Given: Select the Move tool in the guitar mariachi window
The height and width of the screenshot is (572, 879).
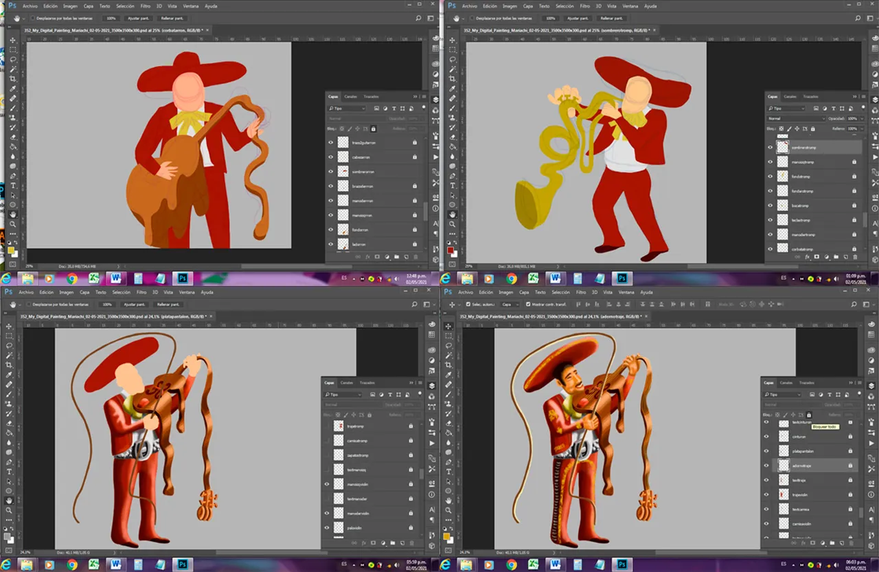Looking at the screenshot, I should (12, 41).
